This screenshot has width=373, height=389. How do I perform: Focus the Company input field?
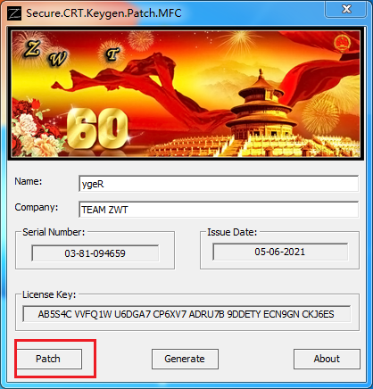tap(219, 210)
